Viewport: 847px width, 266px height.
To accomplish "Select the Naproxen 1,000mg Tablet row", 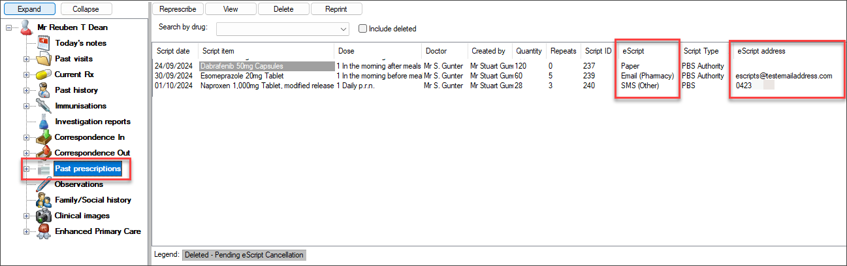I will click(x=498, y=86).
